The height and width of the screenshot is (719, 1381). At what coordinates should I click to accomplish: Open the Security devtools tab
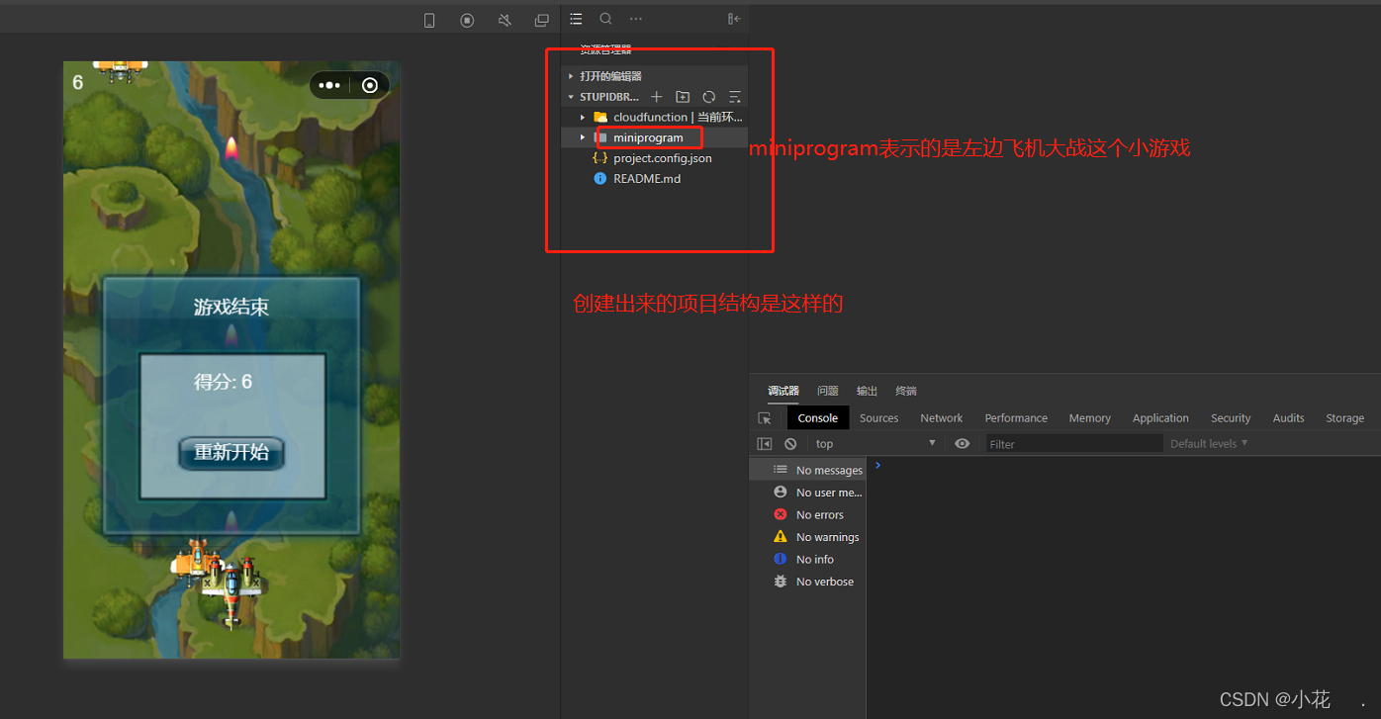[x=1231, y=418]
